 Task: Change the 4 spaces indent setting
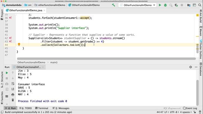186,112
